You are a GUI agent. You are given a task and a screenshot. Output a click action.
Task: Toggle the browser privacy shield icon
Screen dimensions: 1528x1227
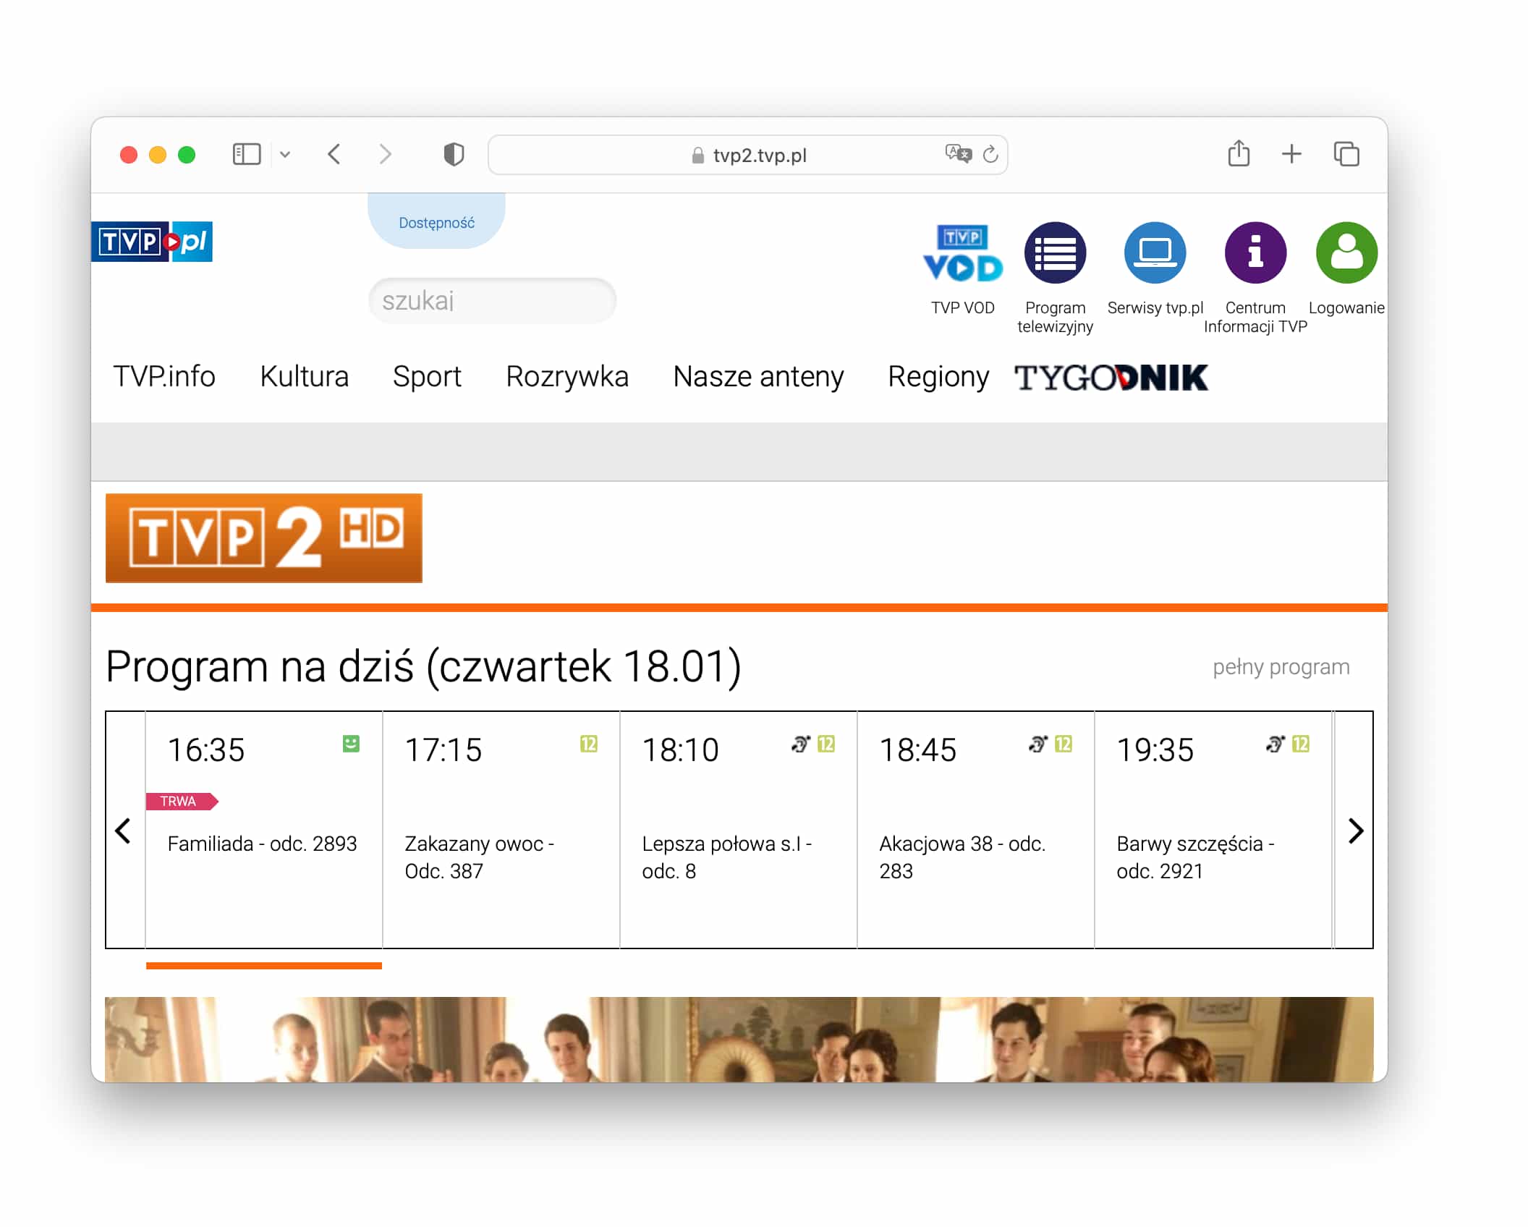452,154
